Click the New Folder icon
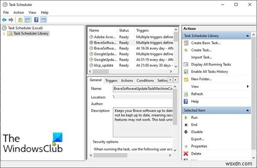 (186, 80)
